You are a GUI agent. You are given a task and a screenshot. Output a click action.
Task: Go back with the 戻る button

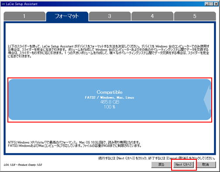click(x=161, y=165)
